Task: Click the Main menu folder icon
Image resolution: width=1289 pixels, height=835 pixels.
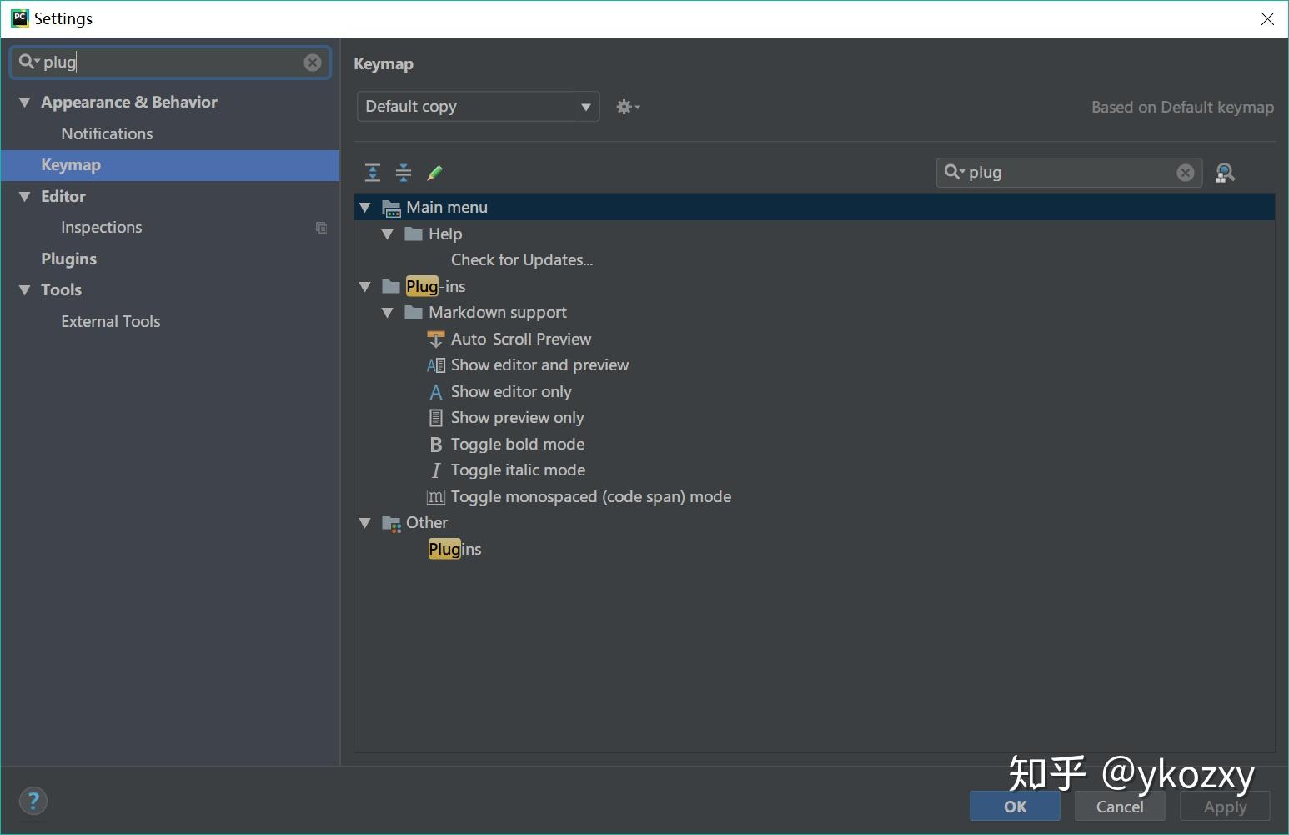Action: (391, 208)
